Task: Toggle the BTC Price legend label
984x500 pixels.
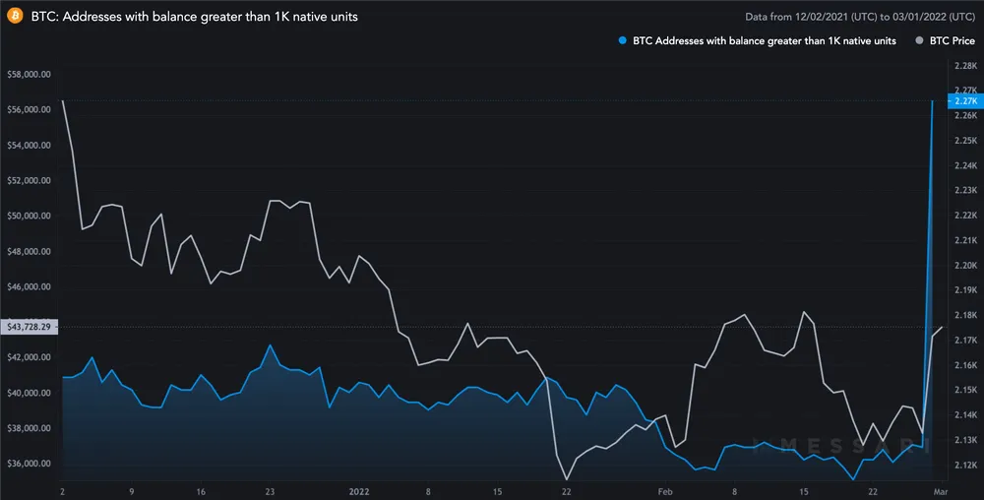Action: tap(951, 41)
